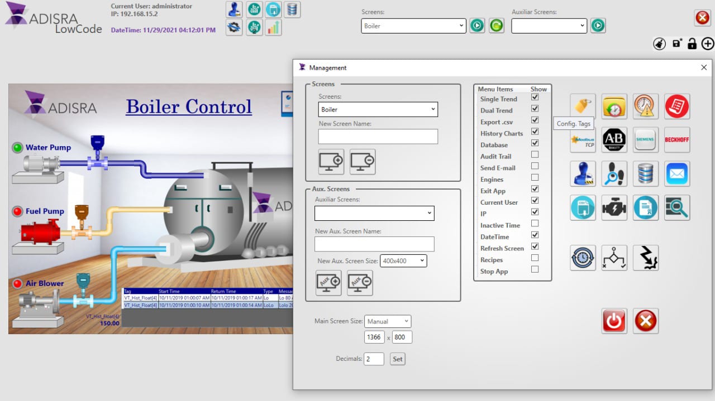The height and width of the screenshot is (401, 715).
Task: Click the green refresh arrow button in top bar
Action: (496, 26)
